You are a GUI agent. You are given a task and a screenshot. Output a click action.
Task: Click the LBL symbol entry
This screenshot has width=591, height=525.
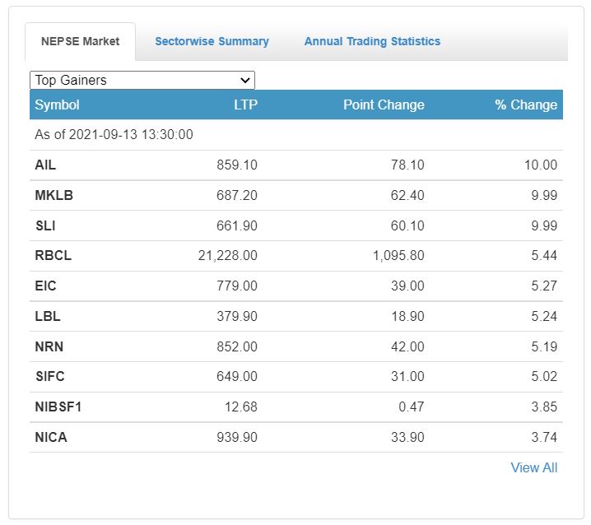tap(47, 316)
